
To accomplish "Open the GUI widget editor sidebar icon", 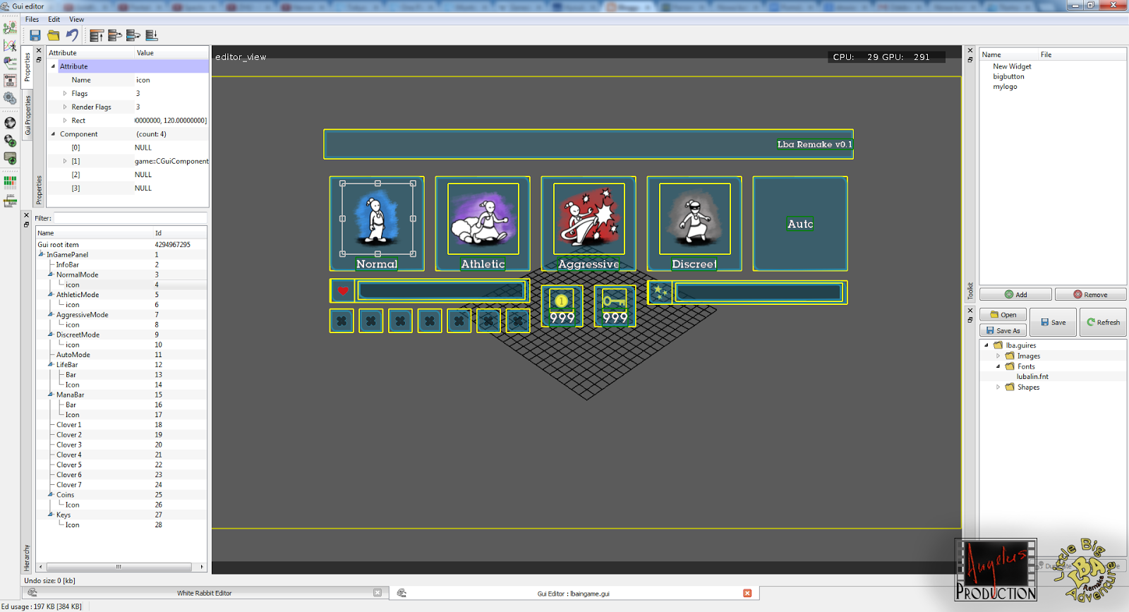I will click(x=10, y=81).
